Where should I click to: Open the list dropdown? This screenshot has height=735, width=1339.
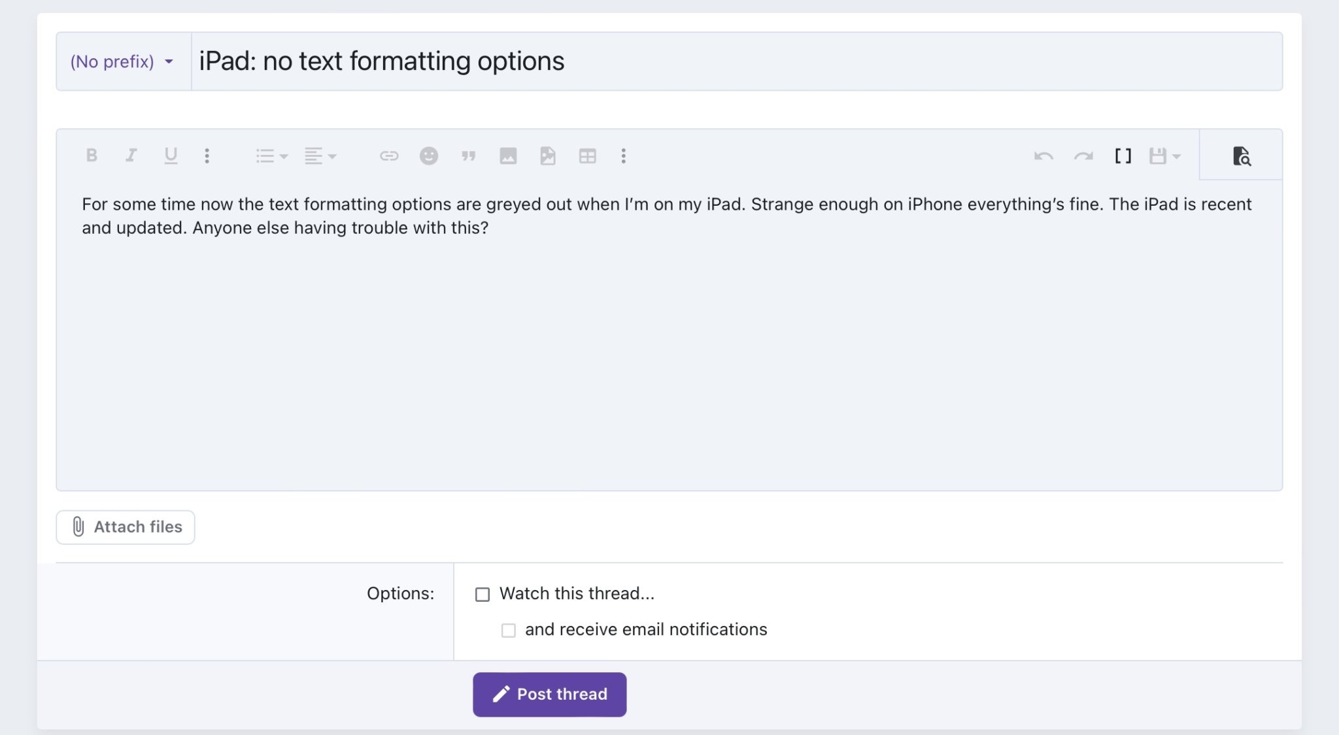coord(271,155)
